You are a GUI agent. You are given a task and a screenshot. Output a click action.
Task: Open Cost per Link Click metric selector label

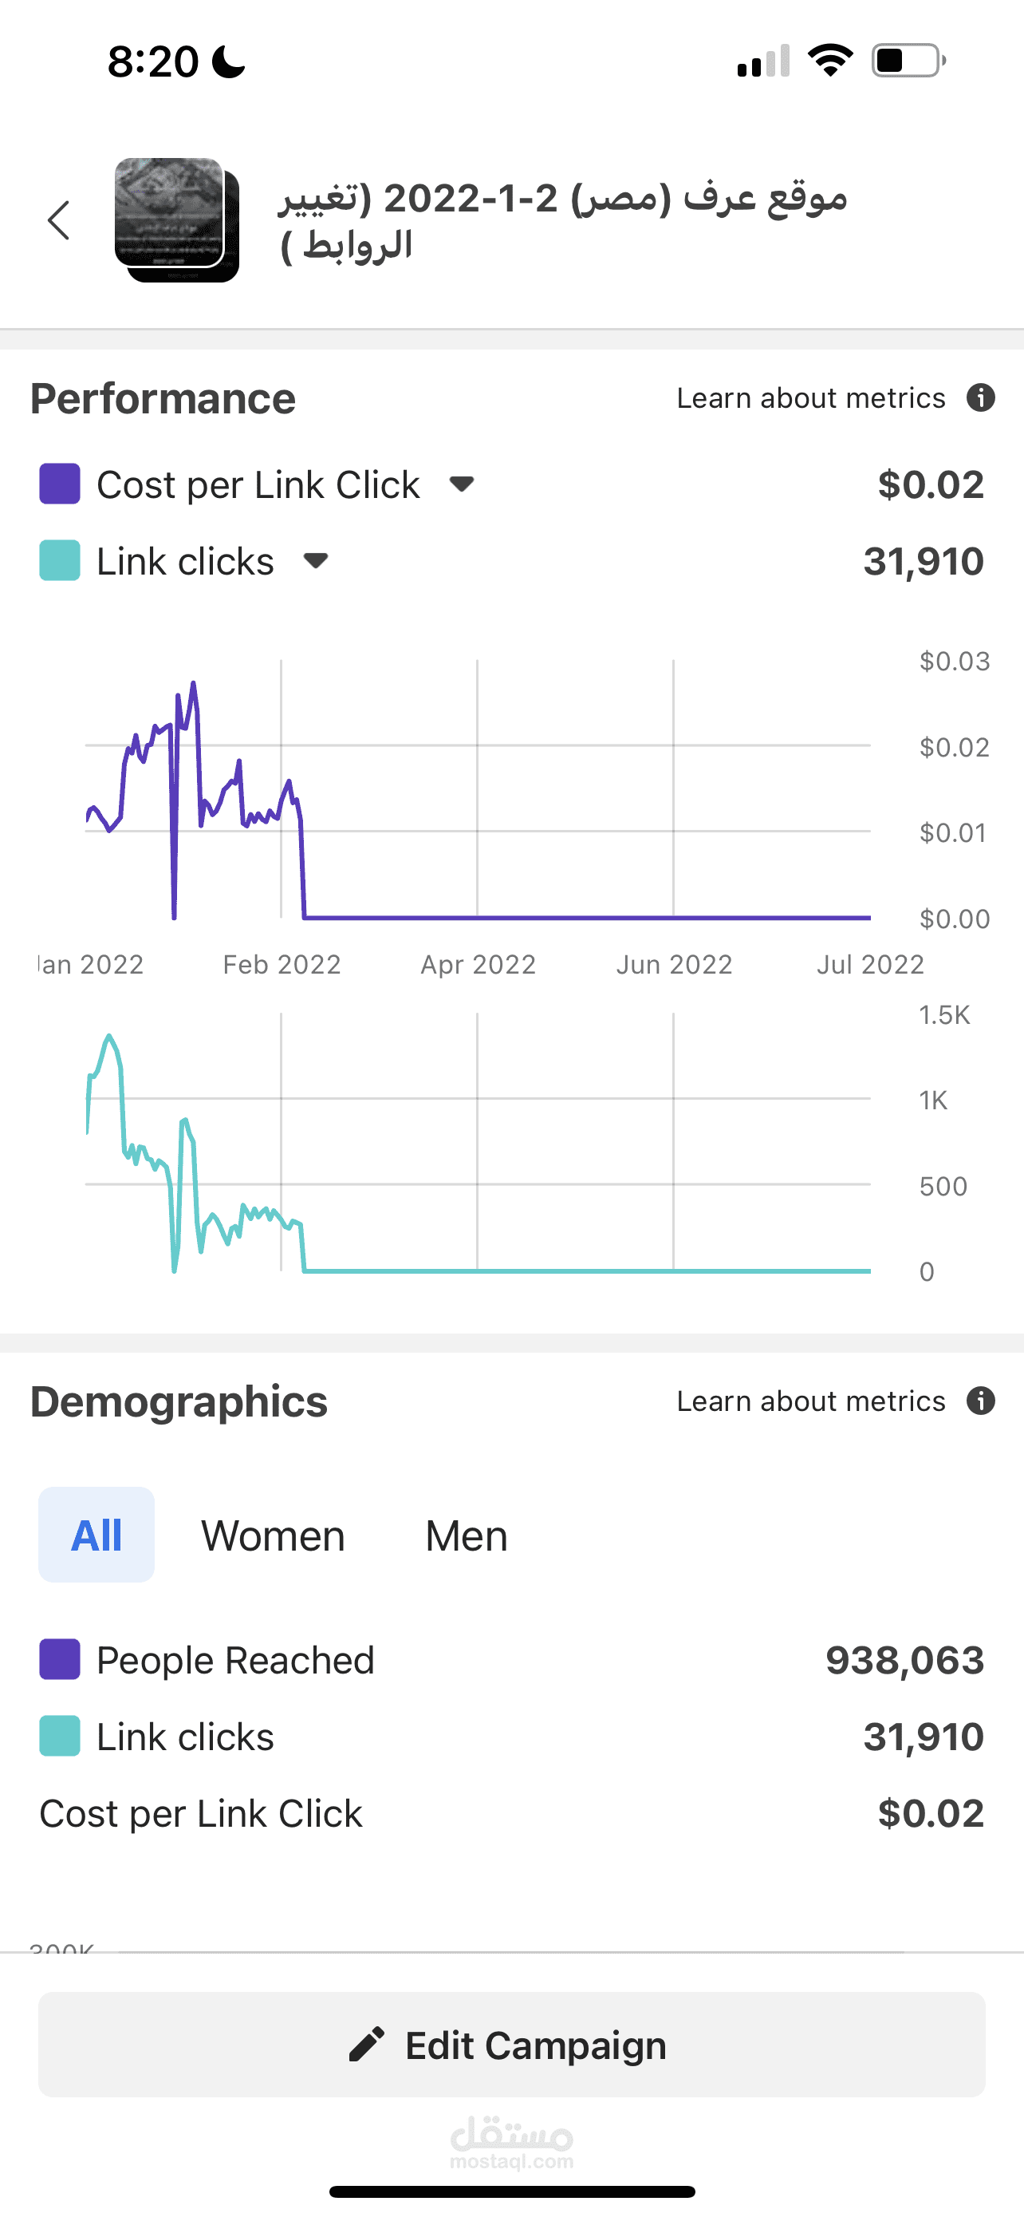(x=258, y=484)
